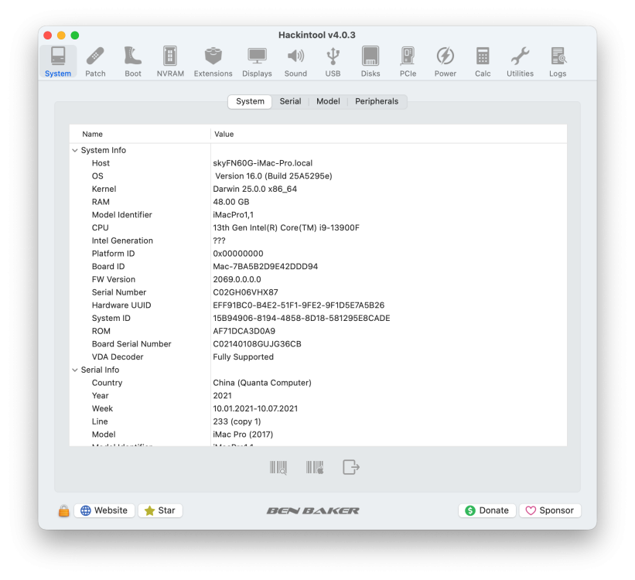Click the orange padlock icon

63,510
